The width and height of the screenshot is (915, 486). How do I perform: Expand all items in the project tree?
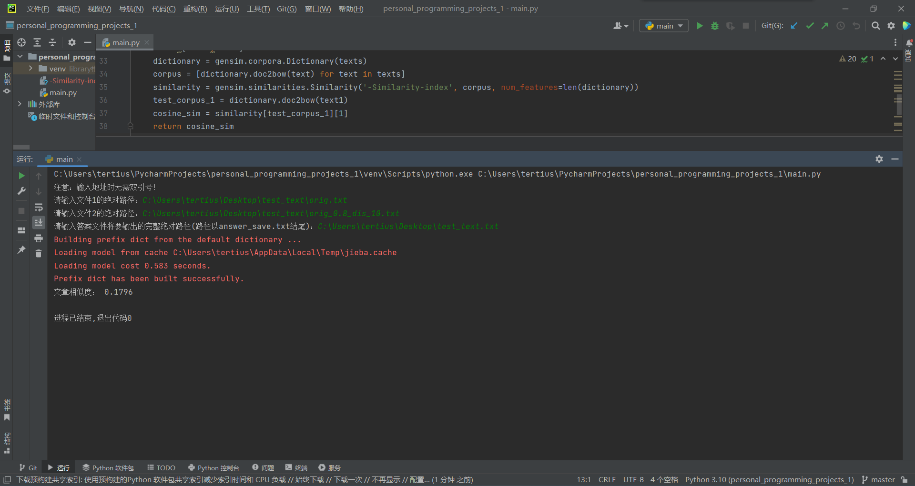[37, 42]
